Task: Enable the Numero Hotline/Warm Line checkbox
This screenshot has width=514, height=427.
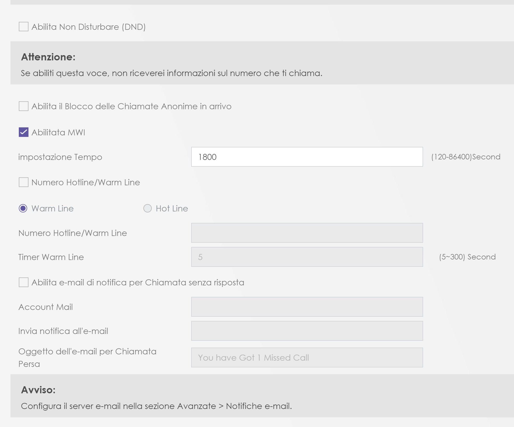Action: pyautogui.click(x=24, y=182)
